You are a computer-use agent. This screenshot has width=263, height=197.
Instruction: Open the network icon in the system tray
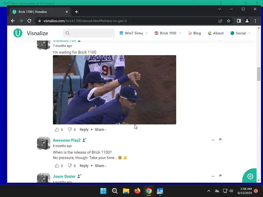pos(225,191)
